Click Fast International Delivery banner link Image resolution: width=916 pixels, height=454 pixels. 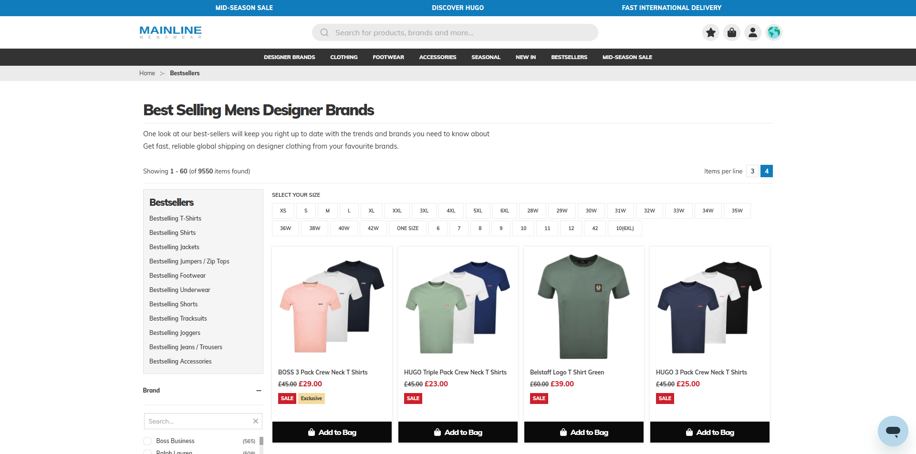[672, 8]
